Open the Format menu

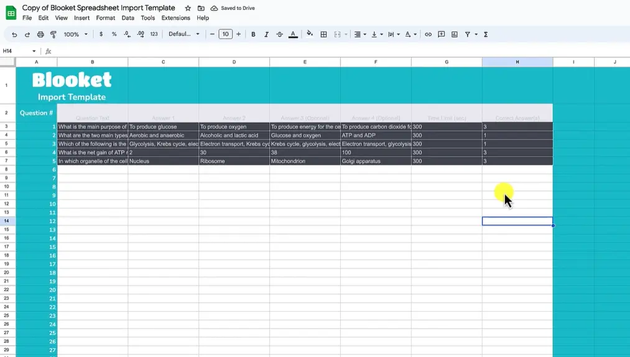coord(105,18)
